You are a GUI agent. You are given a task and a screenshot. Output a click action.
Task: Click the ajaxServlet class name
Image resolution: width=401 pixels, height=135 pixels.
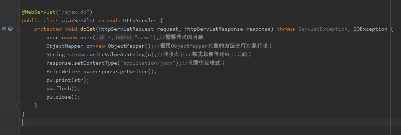click(x=77, y=20)
